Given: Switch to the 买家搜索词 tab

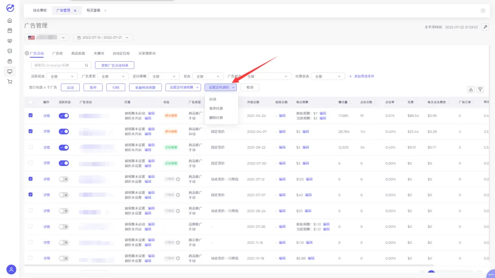Looking at the screenshot, I should point(147,53).
